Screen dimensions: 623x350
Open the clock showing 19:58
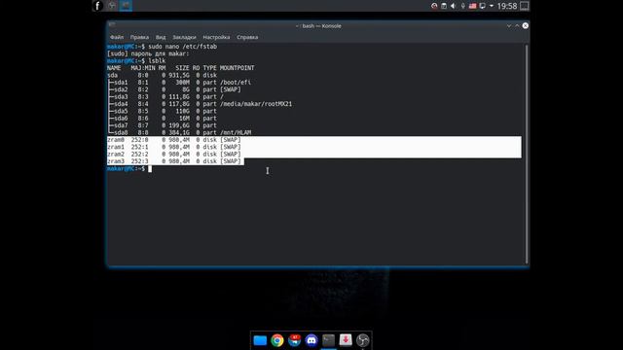click(x=507, y=6)
